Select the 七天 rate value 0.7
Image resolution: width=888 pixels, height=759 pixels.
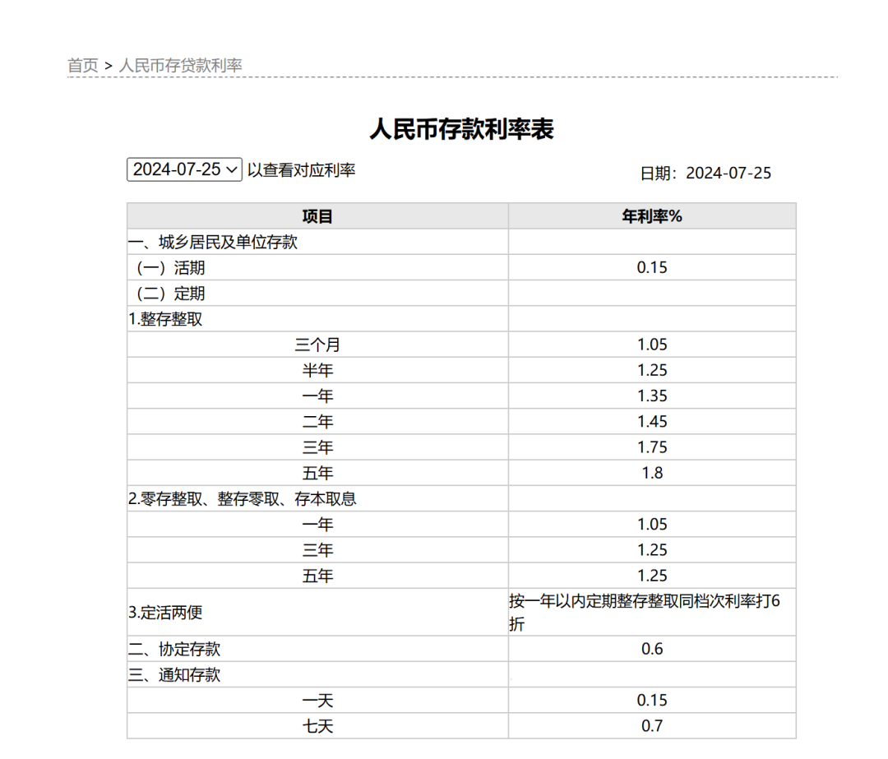(652, 725)
